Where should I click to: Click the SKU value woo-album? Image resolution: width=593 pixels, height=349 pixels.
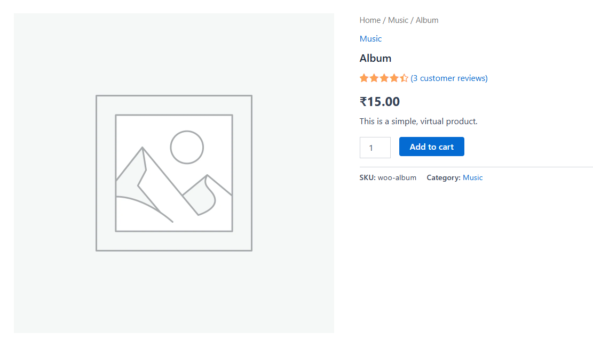click(397, 177)
